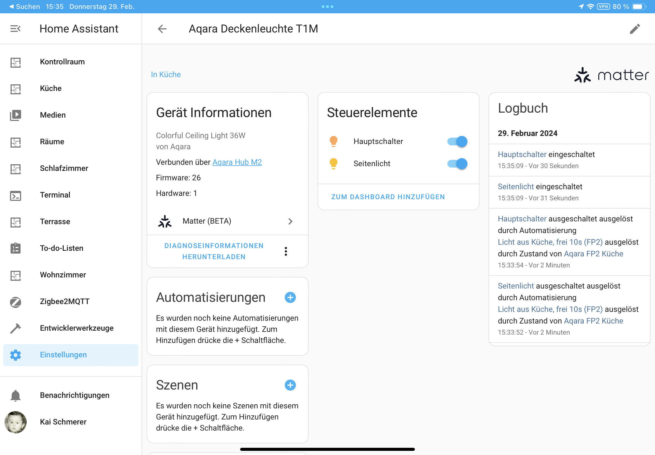Add scene with plus icon
This screenshot has width=655, height=455.
[290, 385]
